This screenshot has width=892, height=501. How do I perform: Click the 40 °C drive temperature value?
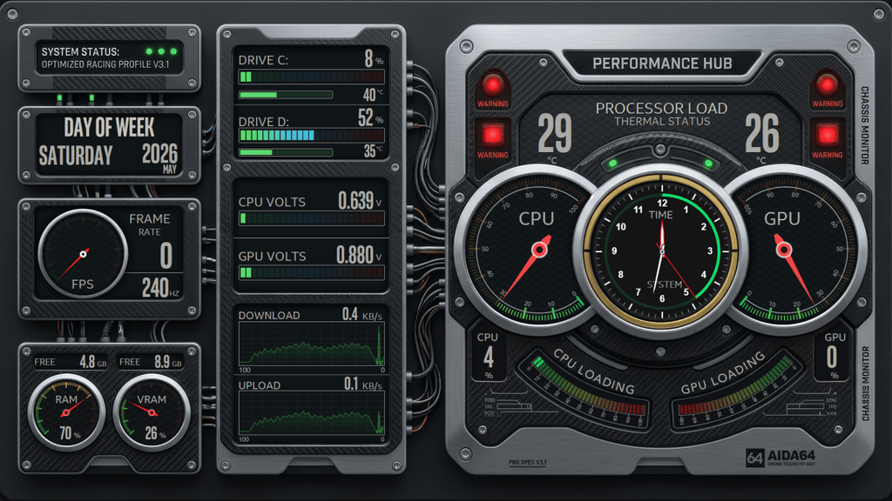click(373, 95)
